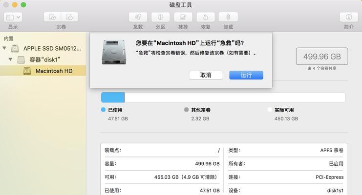Click the gray 其他宗卷 legend dot
Screen dimensions: 362x195
[x=186, y=110]
